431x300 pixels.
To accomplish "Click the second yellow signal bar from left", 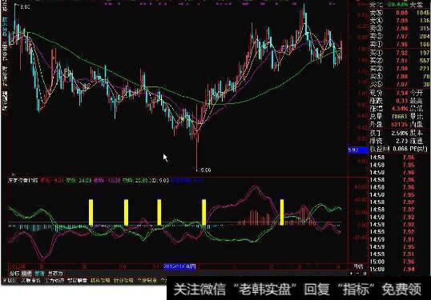I will pos(126,213).
